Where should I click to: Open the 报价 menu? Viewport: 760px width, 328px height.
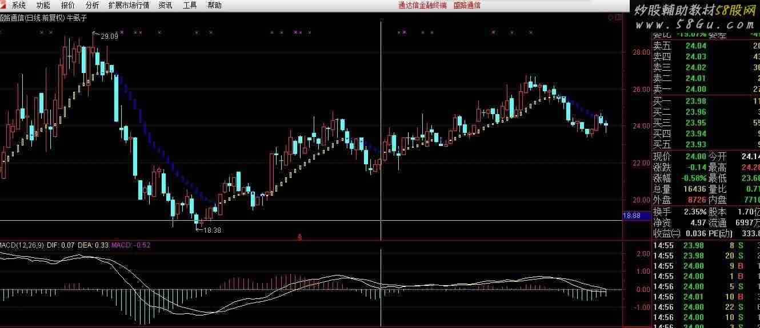(x=67, y=5)
